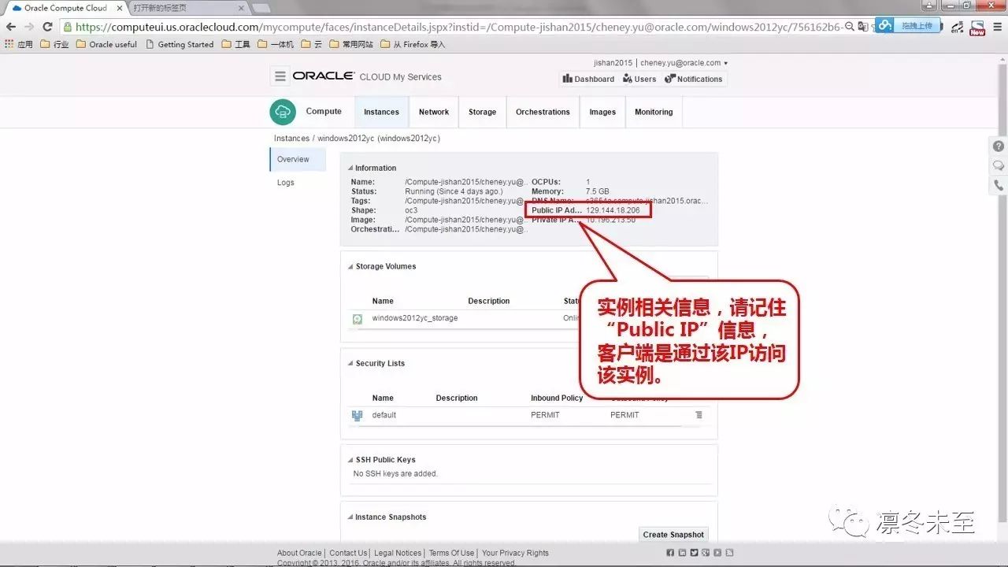Image resolution: width=1008 pixels, height=567 pixels.
Task: Open the Your Privacy Rights footer link
Action: click(515, 553)
